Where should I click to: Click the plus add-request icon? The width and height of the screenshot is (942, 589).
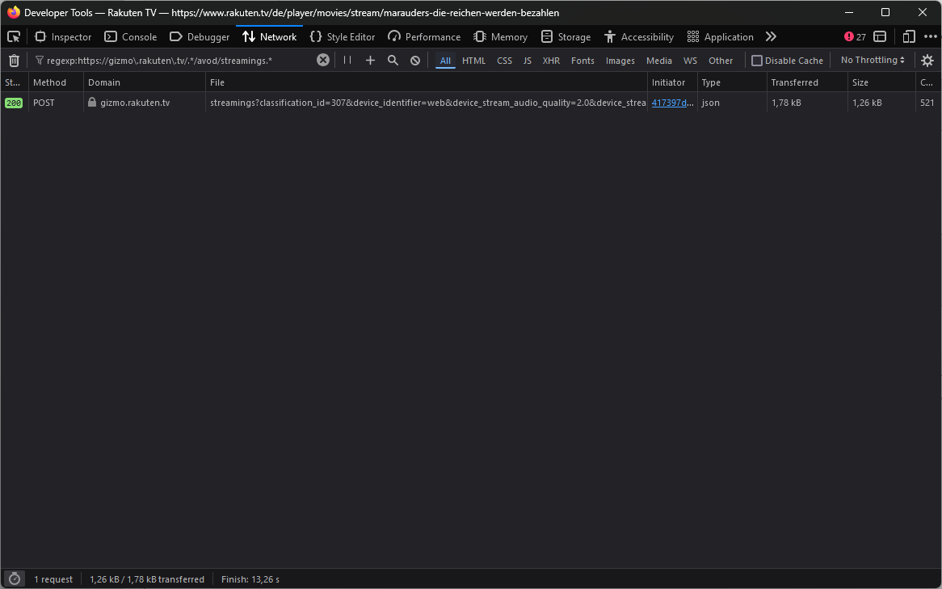coord(370,60)
